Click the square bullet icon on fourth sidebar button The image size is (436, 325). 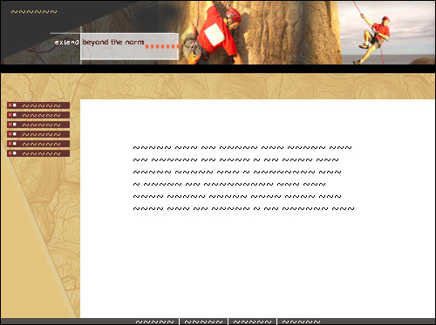coord(12,134)
